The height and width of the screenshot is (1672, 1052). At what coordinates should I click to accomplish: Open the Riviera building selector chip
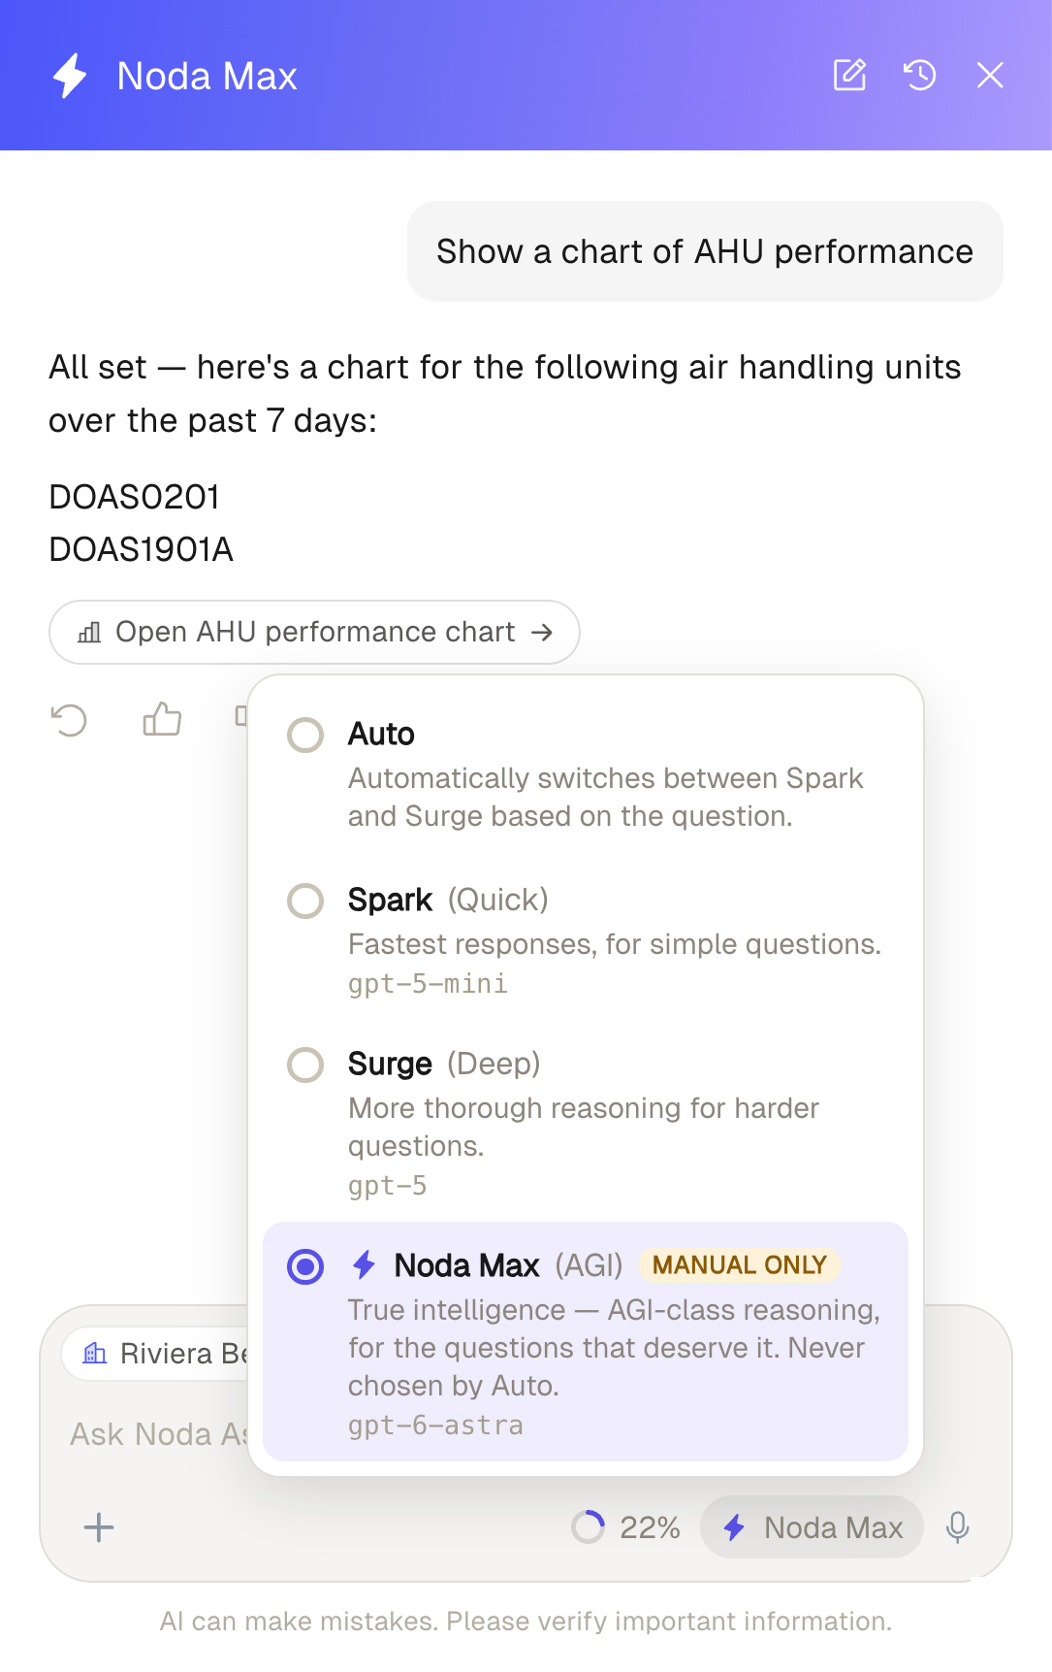(x=155, y=1353)
